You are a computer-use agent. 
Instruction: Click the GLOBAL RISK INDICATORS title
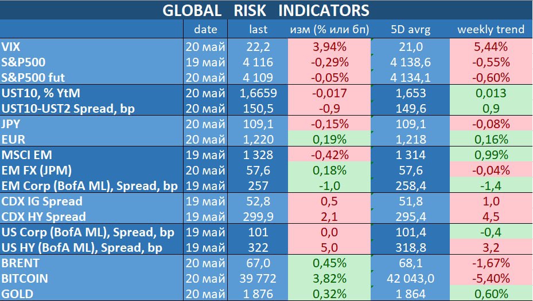[x=266, y=10]
